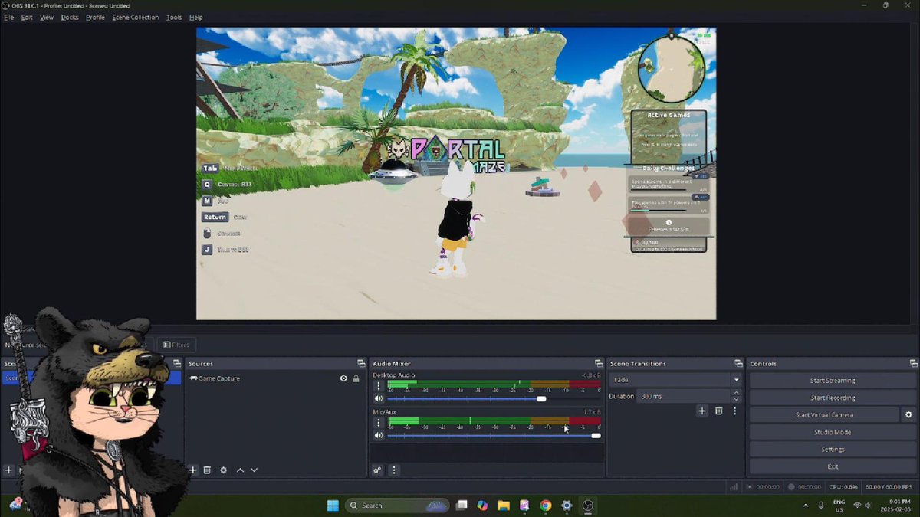This screenshot has height=517, width=920.
Task: Toggle Studio Mode button
Action: [833, 432]
